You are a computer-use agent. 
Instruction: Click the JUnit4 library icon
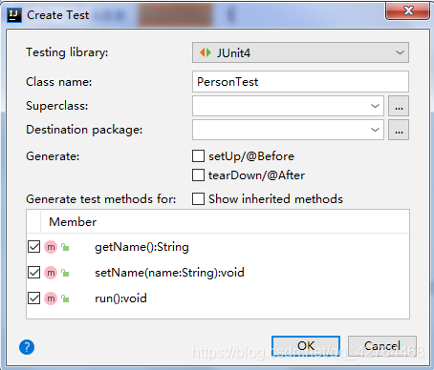pos(206,52)
